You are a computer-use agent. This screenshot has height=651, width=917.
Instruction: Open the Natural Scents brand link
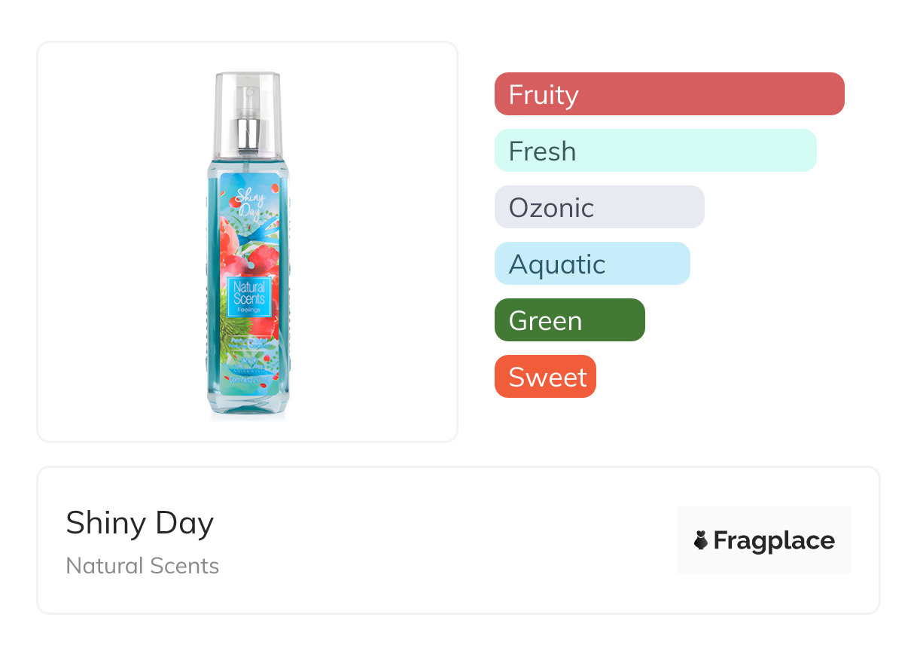(142, 566)
